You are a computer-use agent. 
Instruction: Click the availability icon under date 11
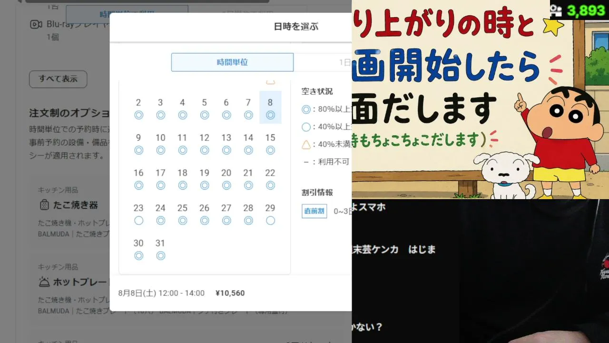tap(182, 150)
